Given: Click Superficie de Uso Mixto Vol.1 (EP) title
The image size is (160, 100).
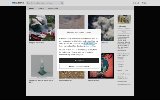Looking at the screenshot, I should pyautogui.click(x=41, y=81).
